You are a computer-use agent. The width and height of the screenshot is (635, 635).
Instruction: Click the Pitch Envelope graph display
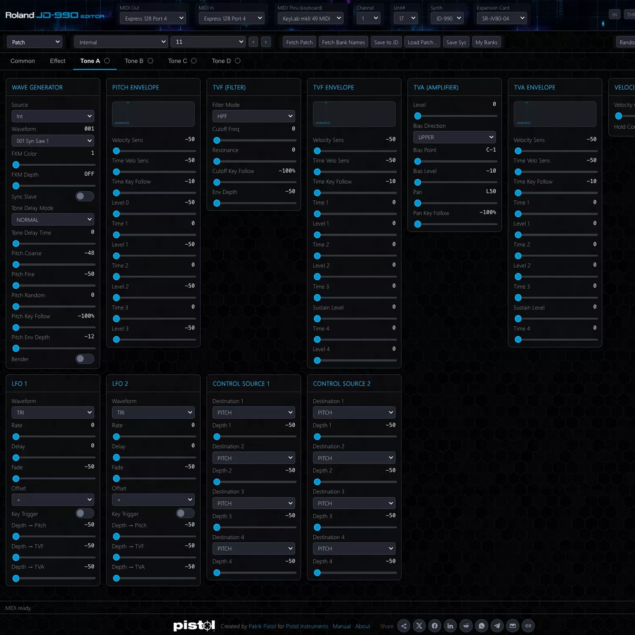(x=153, y=114)
